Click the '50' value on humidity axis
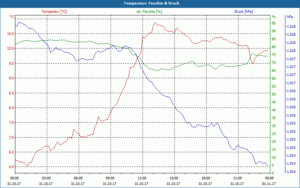Image resolution: width=300 pixels, height=188 pixels. click(x=274, y=94)
